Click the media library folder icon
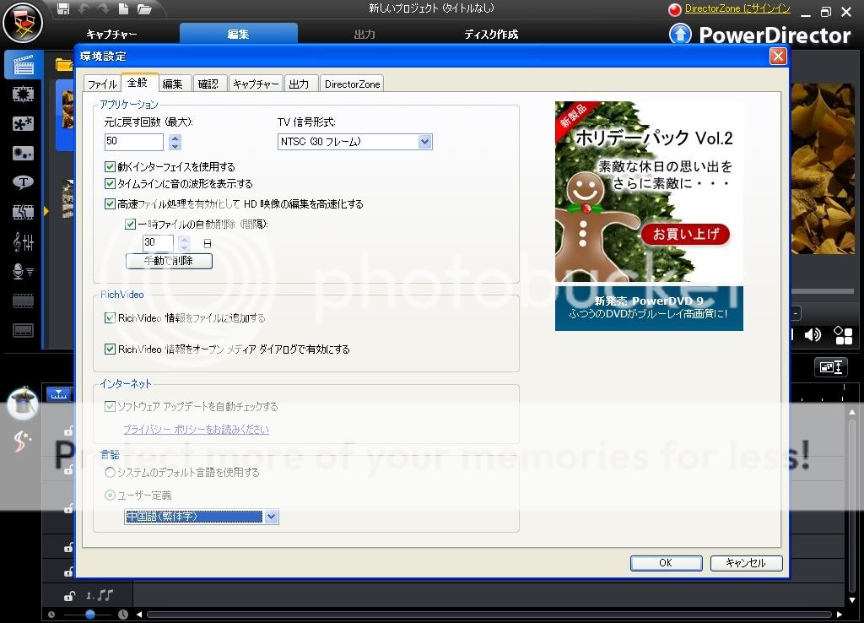864x623 pixels. (x=64, y=65)
